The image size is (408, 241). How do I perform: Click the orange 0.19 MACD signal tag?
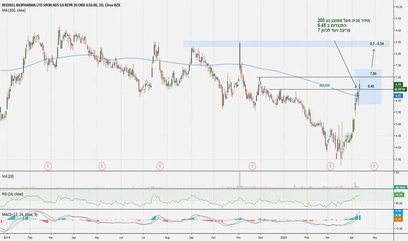coord(398,220)
